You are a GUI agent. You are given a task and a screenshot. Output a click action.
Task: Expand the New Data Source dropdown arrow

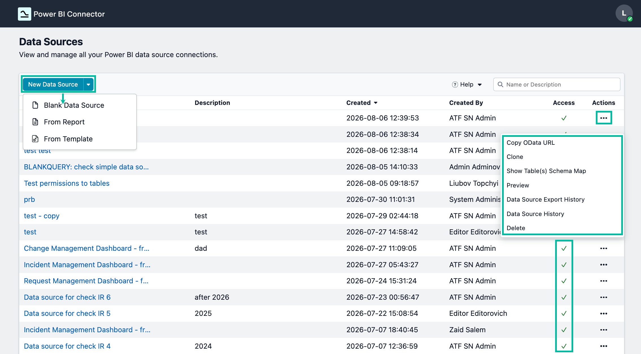pyautogui.click(x=88, y=84)
